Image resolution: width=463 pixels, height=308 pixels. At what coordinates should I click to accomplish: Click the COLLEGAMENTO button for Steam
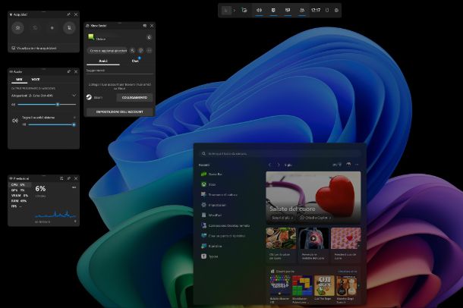click(134, 98)
